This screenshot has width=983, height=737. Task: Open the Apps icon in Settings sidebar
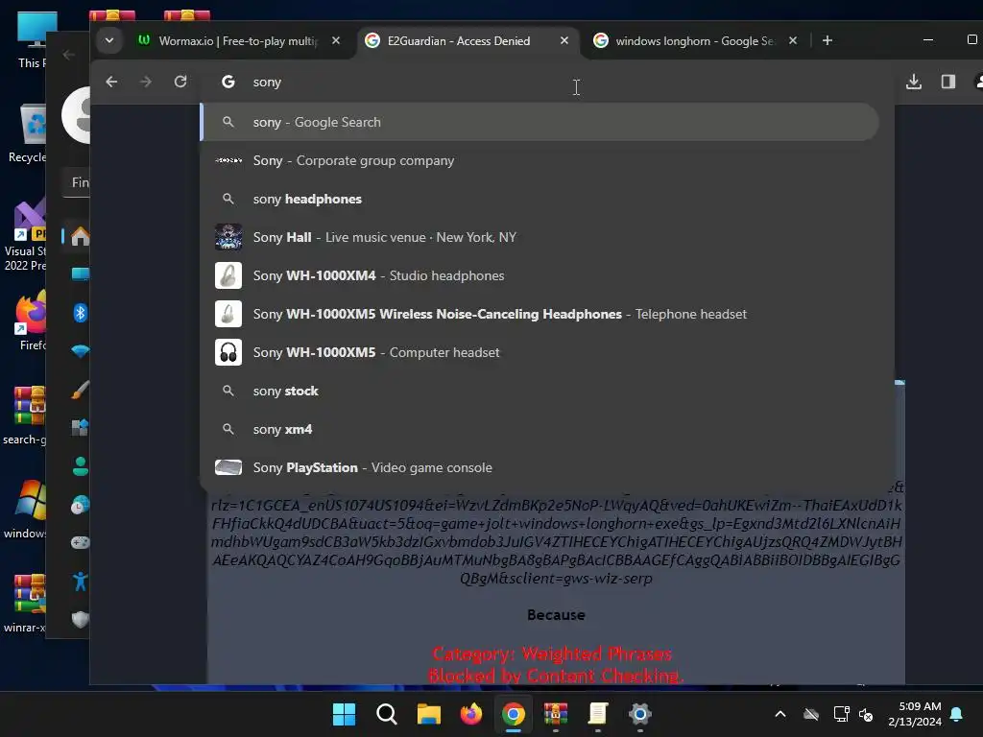[81, 427]
